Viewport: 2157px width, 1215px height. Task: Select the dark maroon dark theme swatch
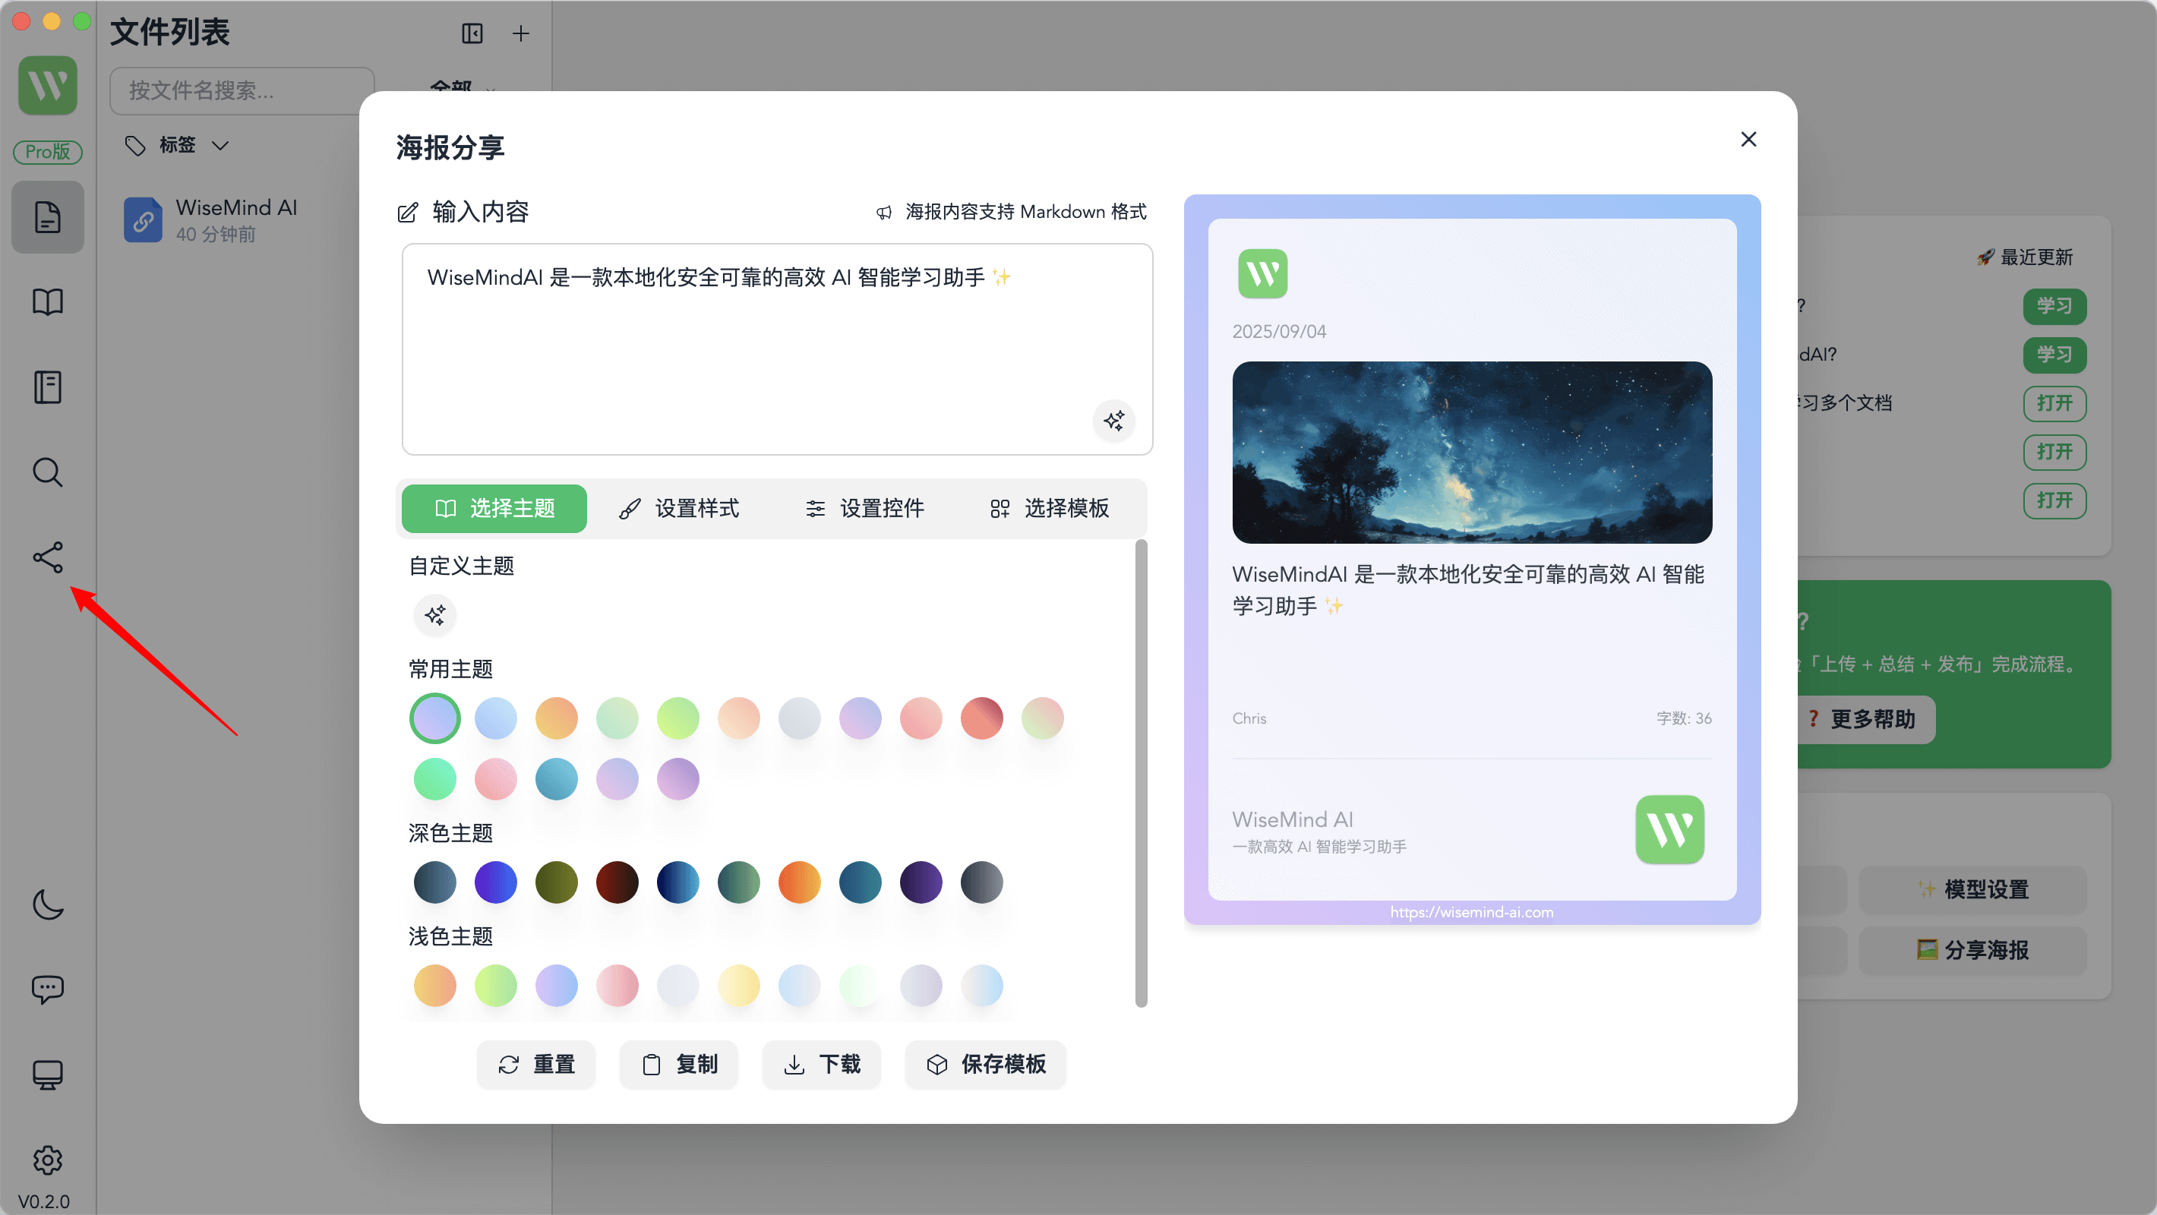tap(617, 882)
